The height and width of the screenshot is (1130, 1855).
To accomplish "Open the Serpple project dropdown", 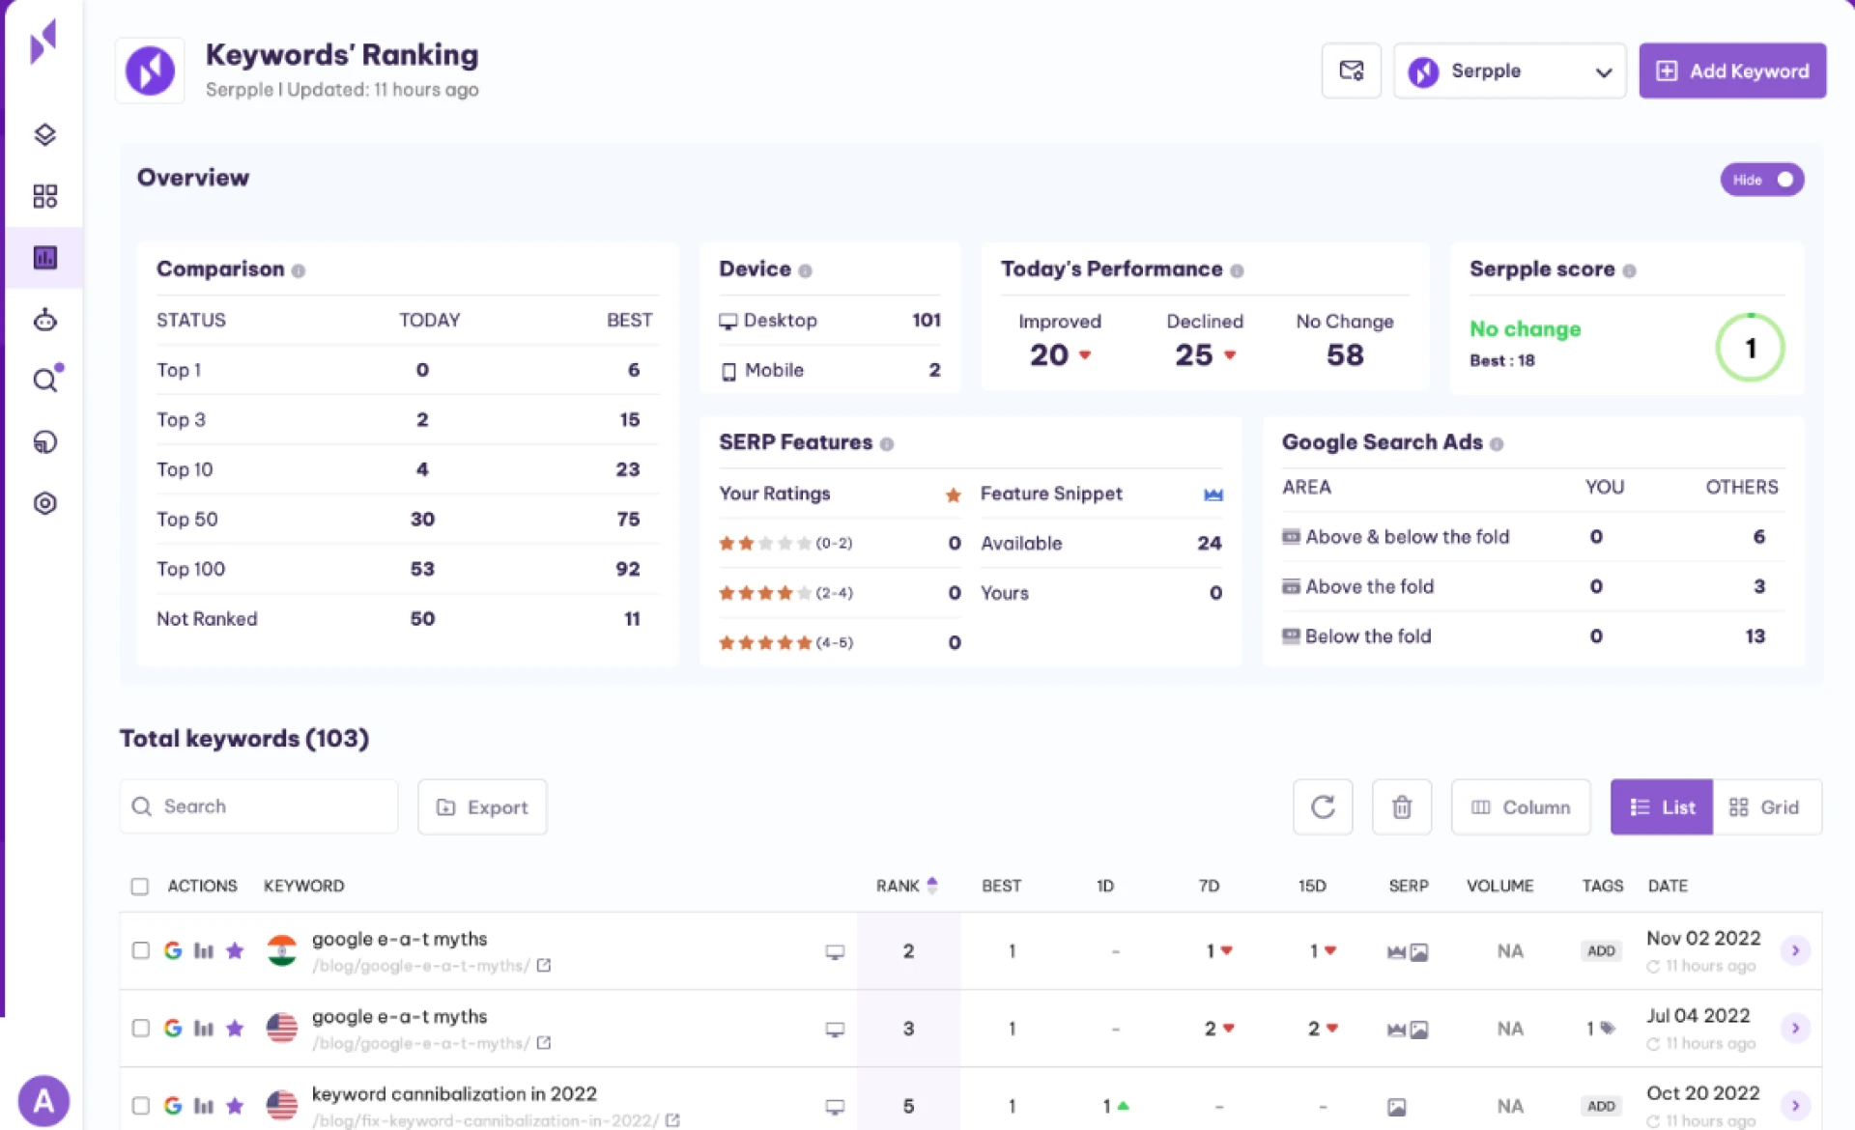I will (1509, 71).
